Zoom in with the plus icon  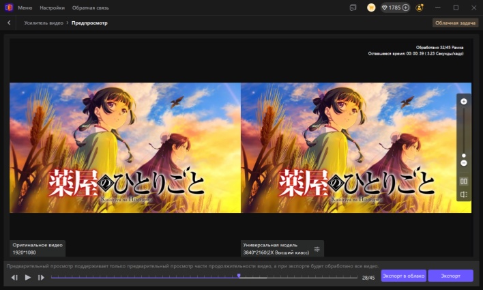point(464,102)
